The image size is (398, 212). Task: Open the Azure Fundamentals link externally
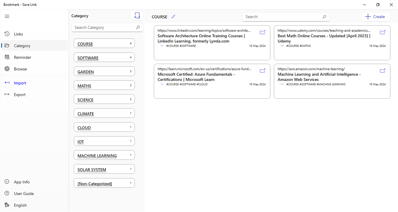(263, 70)
